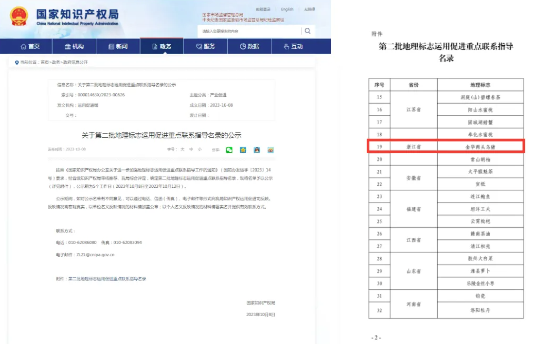This screenshot has width=533, height=344.
Task: Select the 政务 navigation tab
Action: [162, 46]
